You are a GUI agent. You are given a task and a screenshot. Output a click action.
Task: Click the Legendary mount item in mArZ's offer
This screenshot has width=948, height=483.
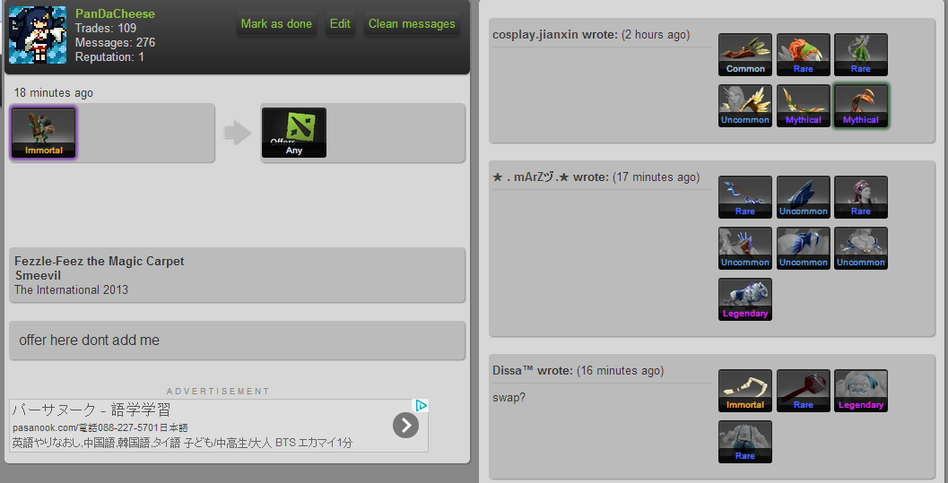pyautogui.click(x=744, y=299)
